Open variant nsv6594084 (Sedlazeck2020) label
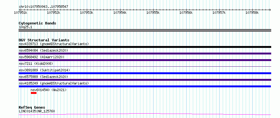Viewport: 280px width, 118px height. 43,50
